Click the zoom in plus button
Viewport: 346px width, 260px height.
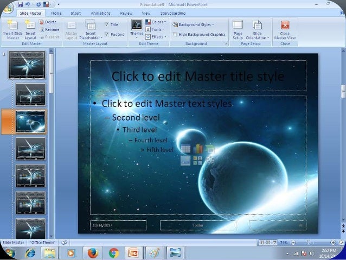tap(333, 243)
